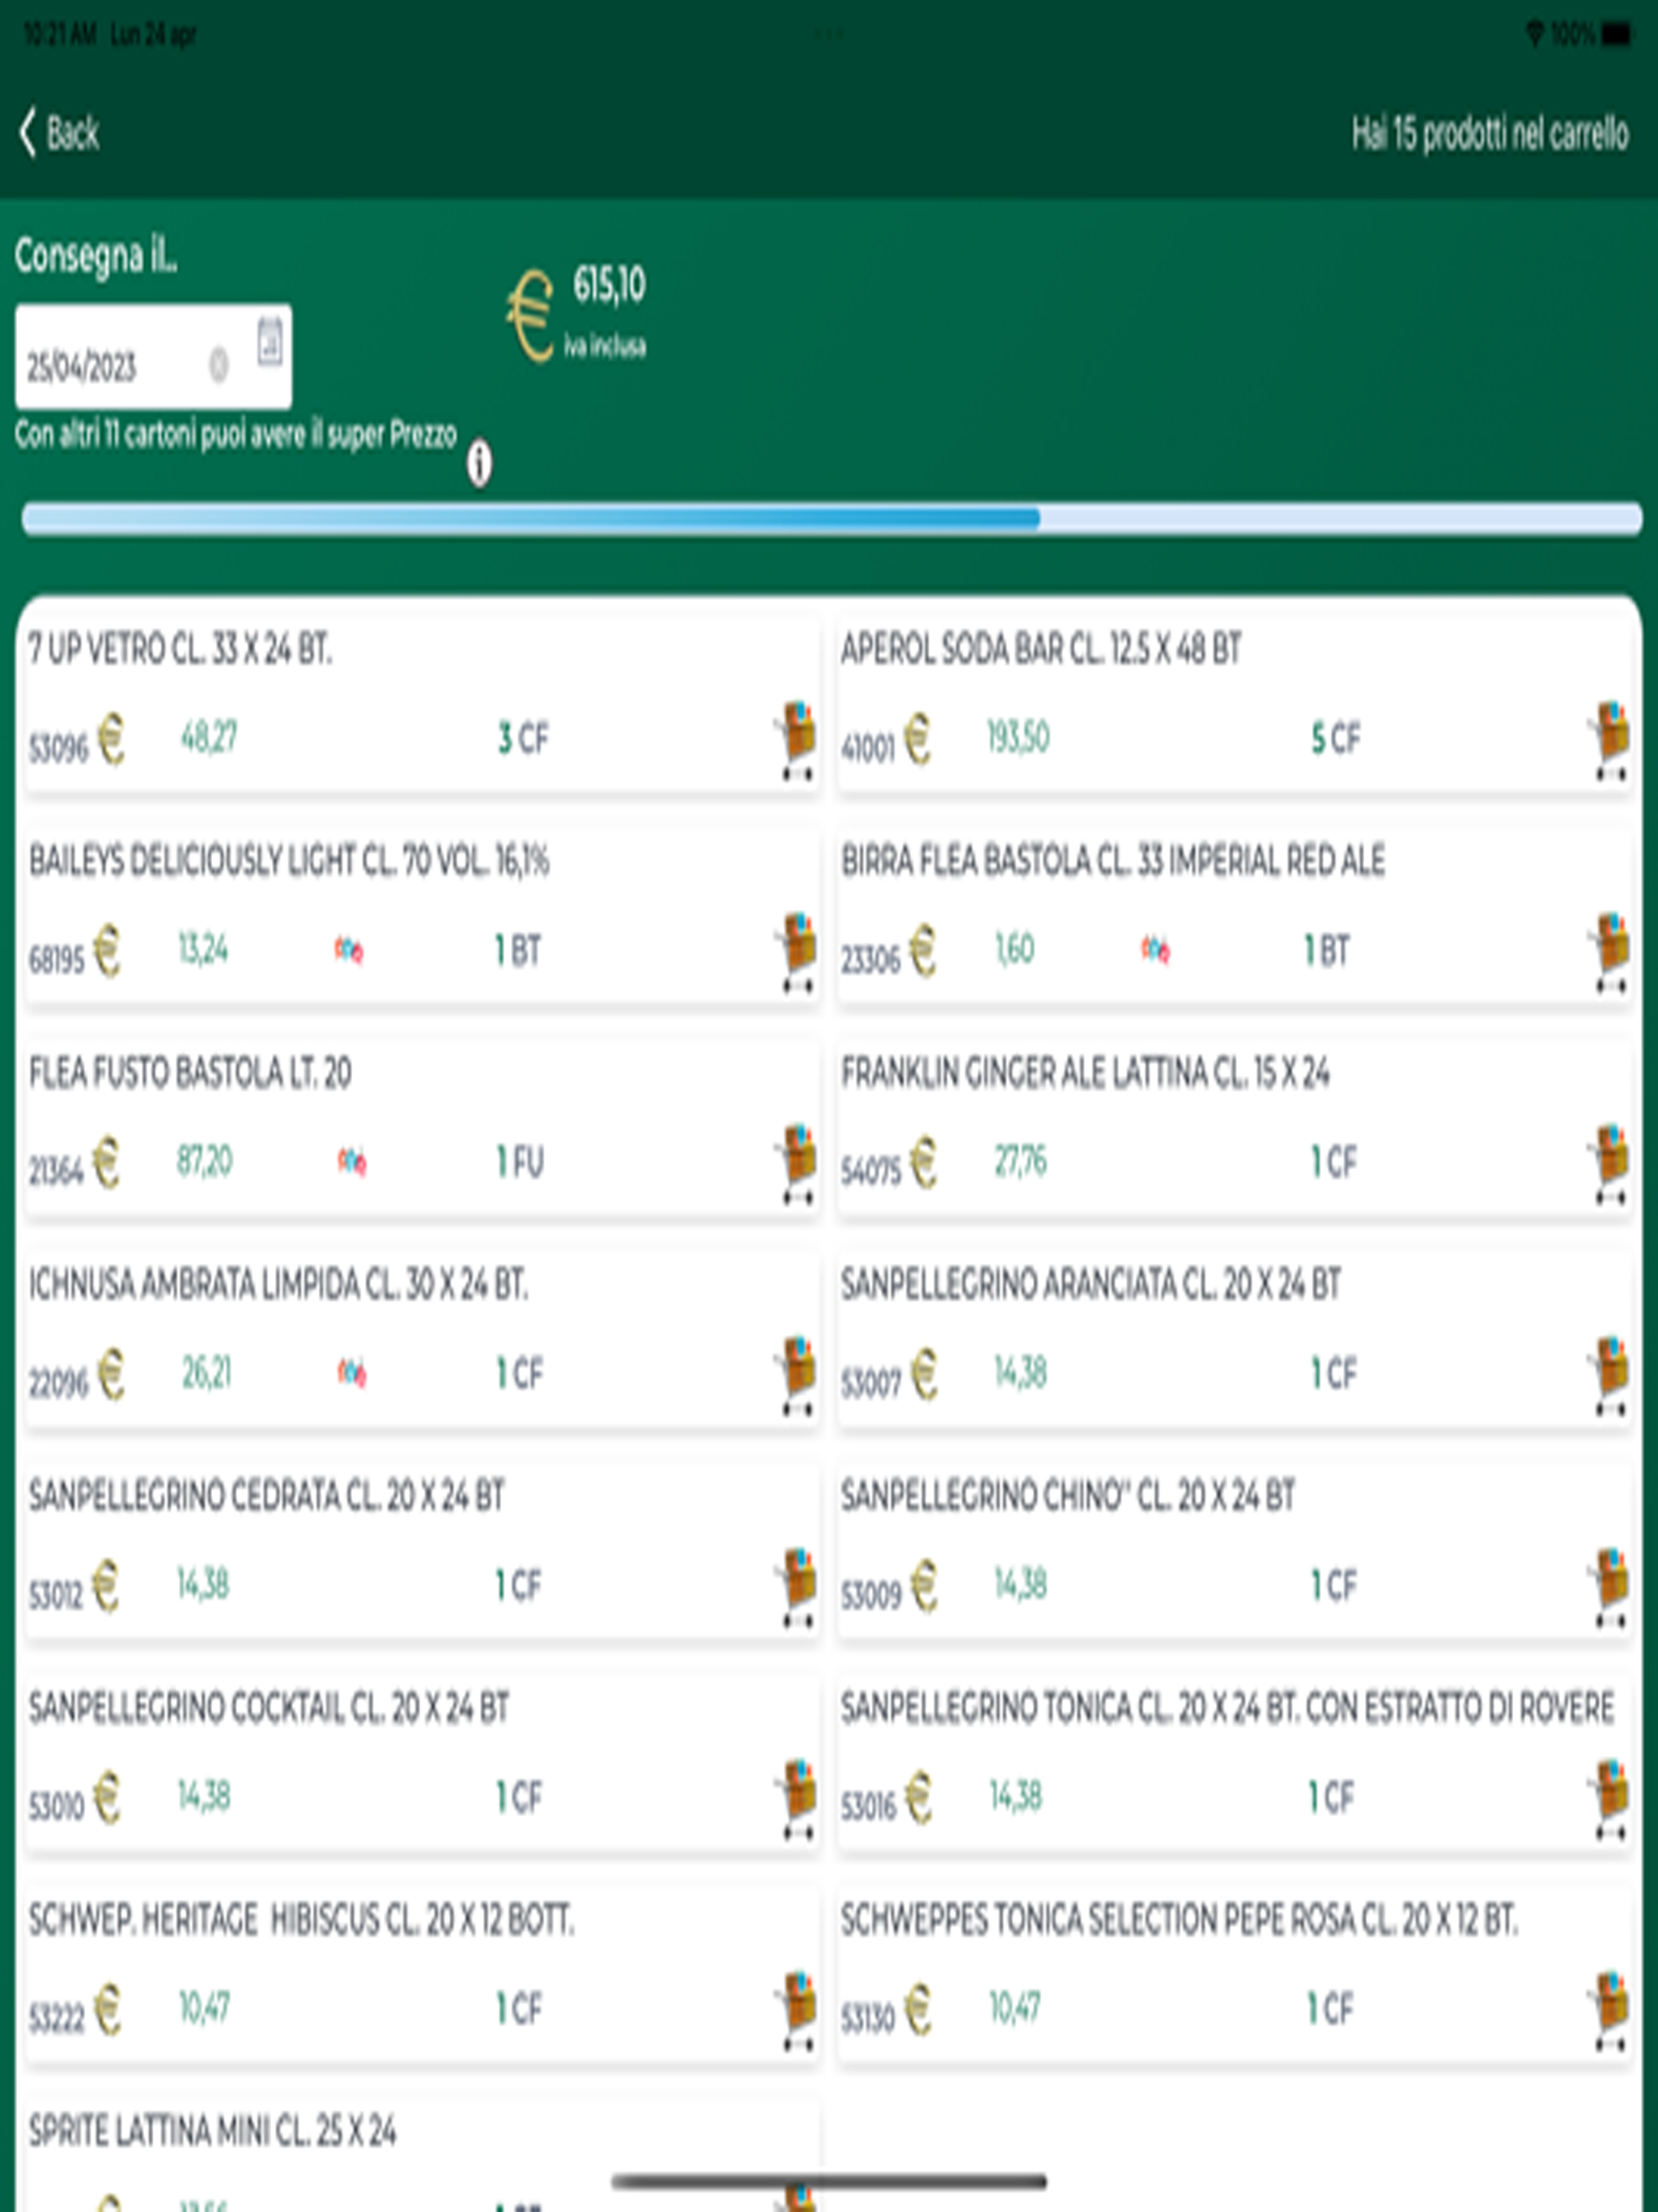Viewport: 1658px width, 2212px height.
Task: Select 'SANPELLEGRINO CEDRATA CL. 20 X 24 BT'
Action: coord(266,1497)
